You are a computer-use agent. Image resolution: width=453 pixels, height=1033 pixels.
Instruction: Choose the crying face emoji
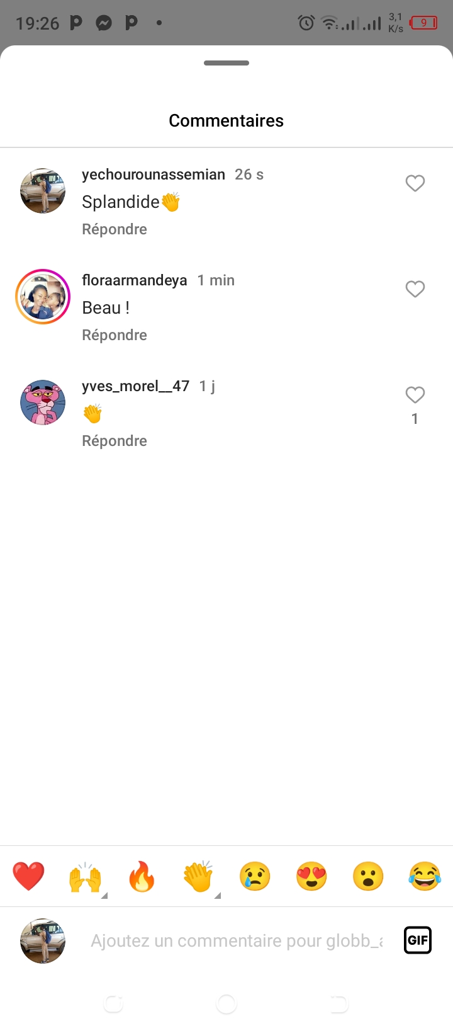255,876
